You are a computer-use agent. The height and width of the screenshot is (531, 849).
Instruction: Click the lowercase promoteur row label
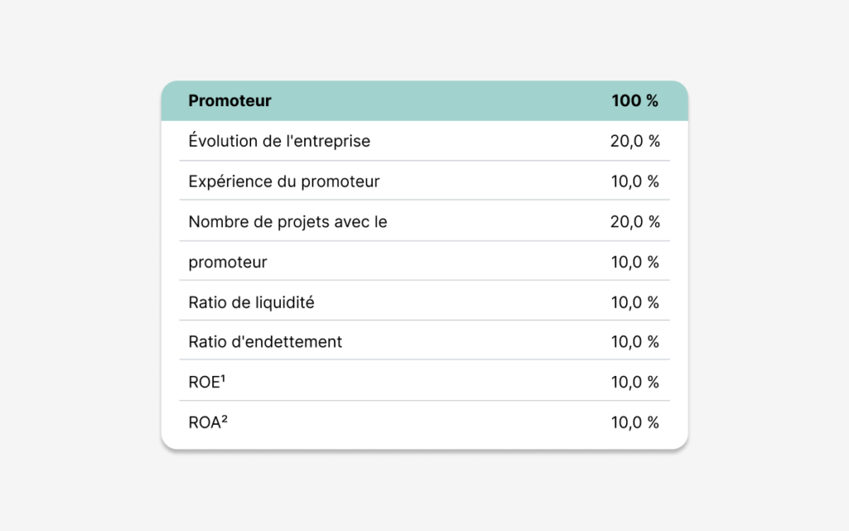[x=227, y=263]
